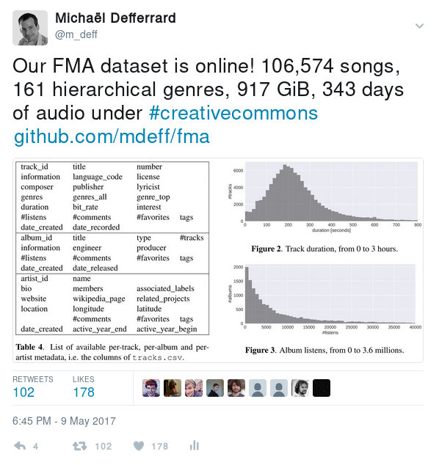This screenshot has height=465, width=439.
Task: Expand tweet options chevron at top right
Action: tap(419, 26)
